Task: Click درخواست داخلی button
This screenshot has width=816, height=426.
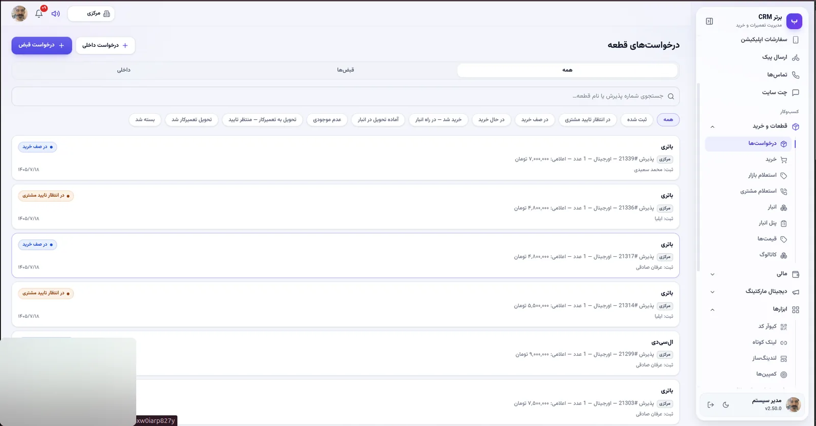Action: click(x=106, y=45)
